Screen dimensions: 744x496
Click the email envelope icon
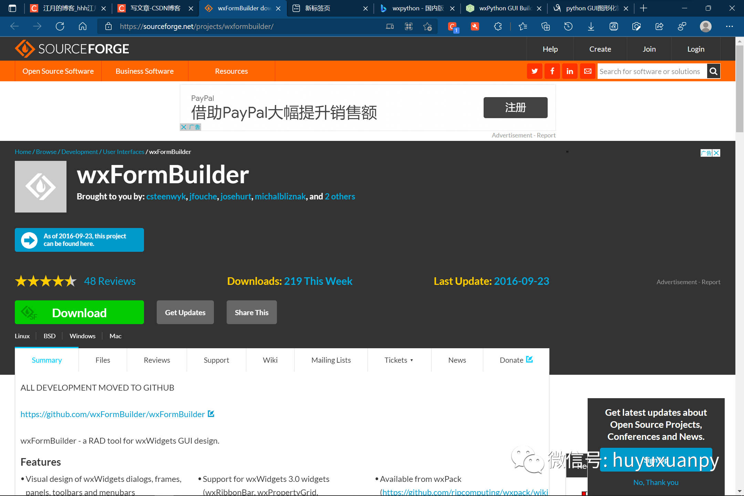point(588,71)
